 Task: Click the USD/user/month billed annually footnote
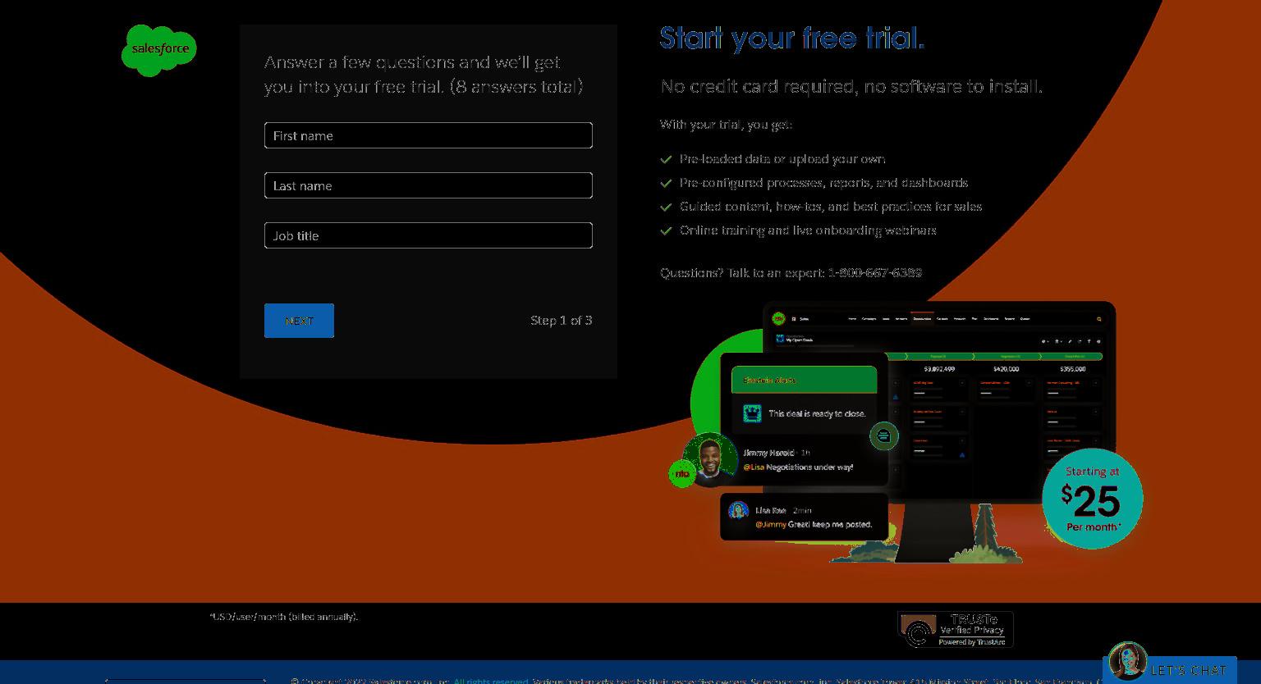(284, 617)
